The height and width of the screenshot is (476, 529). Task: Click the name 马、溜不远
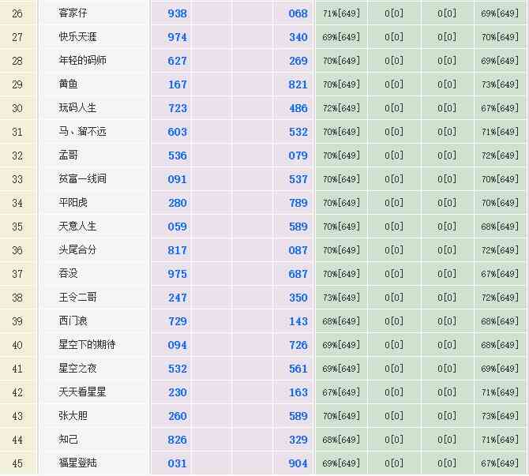pos(83,132)
